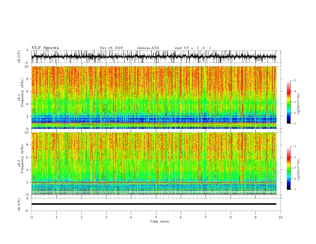Click the ch.1 voltage waveform trace
Viewport: 316px width, 244px height.
coord(154,57)
